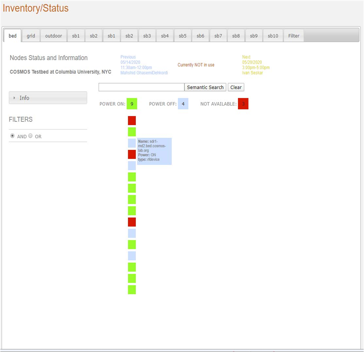
Task: Click light blue node beside the sdr1-md2 tooltip
Action: tap(132, 143)
